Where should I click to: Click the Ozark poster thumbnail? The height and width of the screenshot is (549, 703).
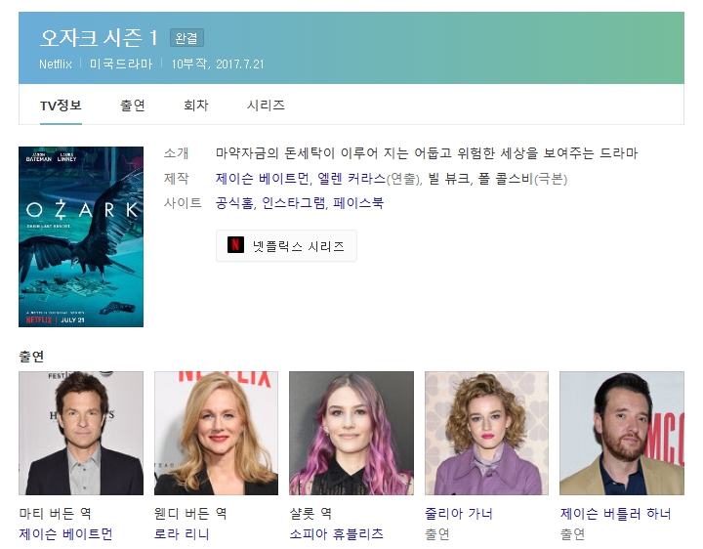coord(81,236)
